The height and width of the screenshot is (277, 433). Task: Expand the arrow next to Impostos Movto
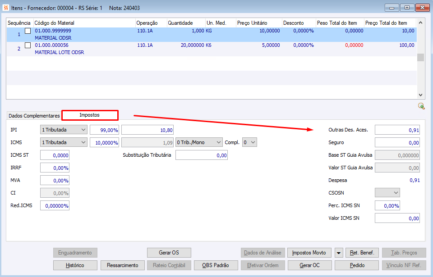pos(339,253)
